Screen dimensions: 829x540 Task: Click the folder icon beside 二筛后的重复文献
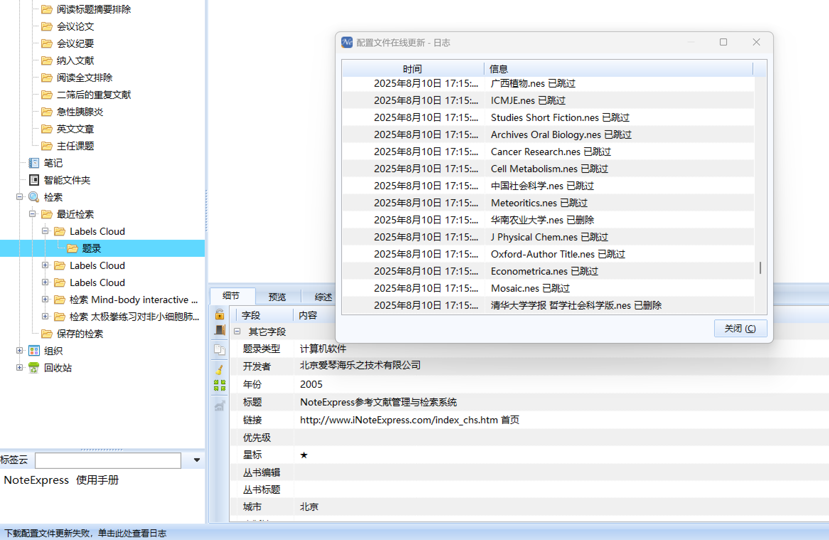47,95
